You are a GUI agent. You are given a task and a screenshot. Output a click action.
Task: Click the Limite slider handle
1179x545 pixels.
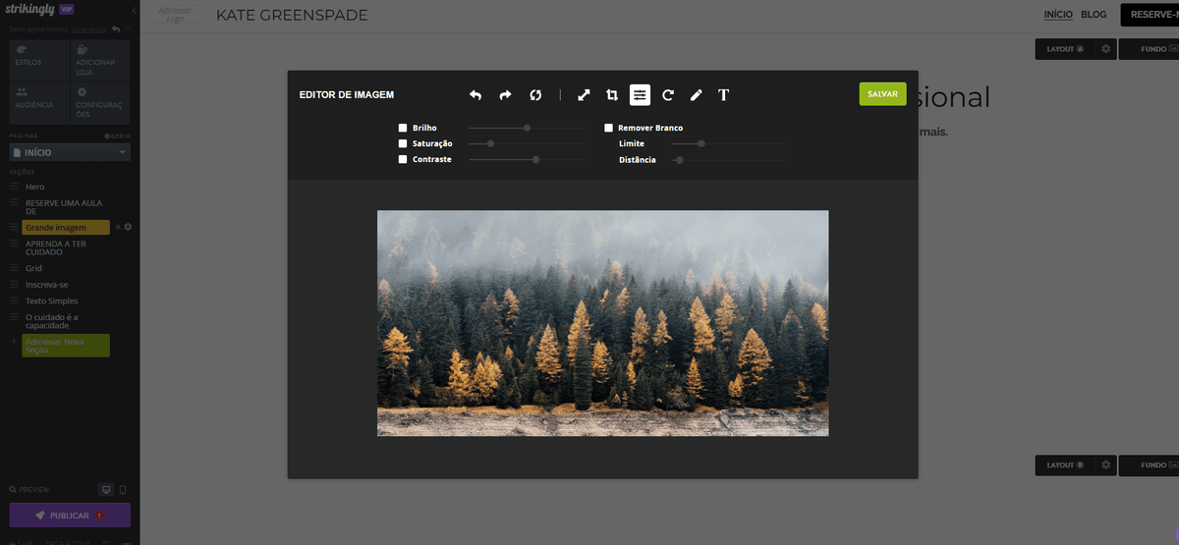(x=702, y=143)
